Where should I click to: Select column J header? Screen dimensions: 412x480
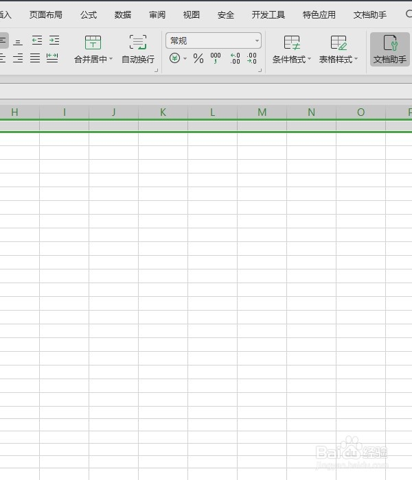coord(114,112)
